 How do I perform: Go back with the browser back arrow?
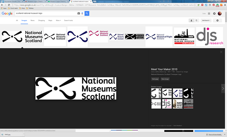click(2, 5)
